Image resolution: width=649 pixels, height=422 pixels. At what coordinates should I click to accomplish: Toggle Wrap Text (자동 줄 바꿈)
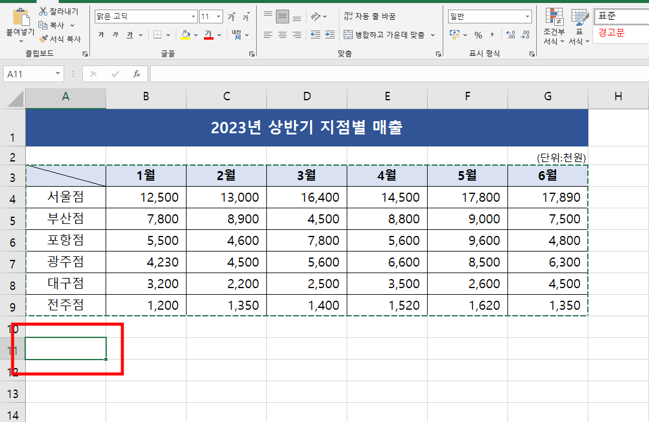pos(369,17)
